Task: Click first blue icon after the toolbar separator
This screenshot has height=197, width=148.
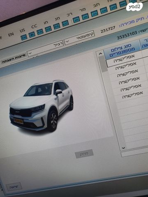Action: click(76, 20)
